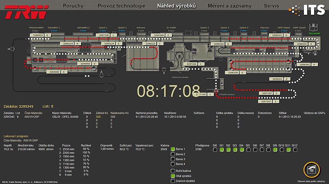Click material number link A0019126P in table

(x=31, y=117)
